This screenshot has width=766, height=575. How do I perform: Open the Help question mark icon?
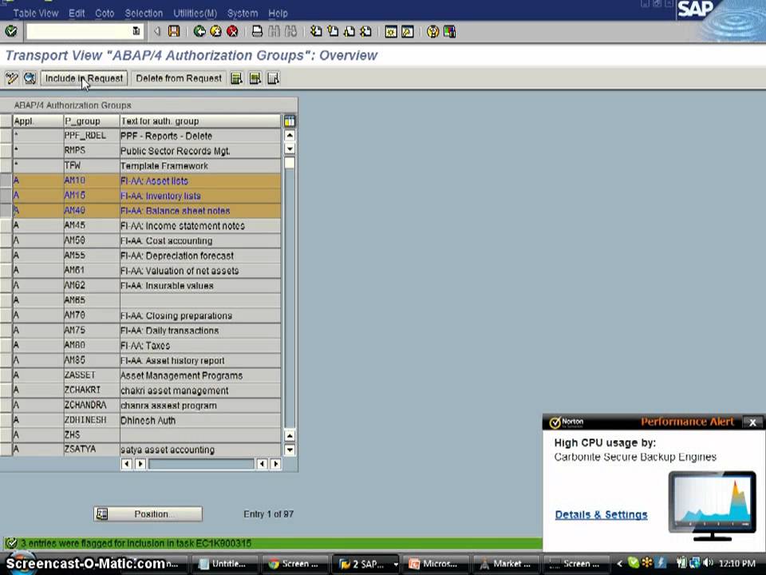(x=432, y=32)
